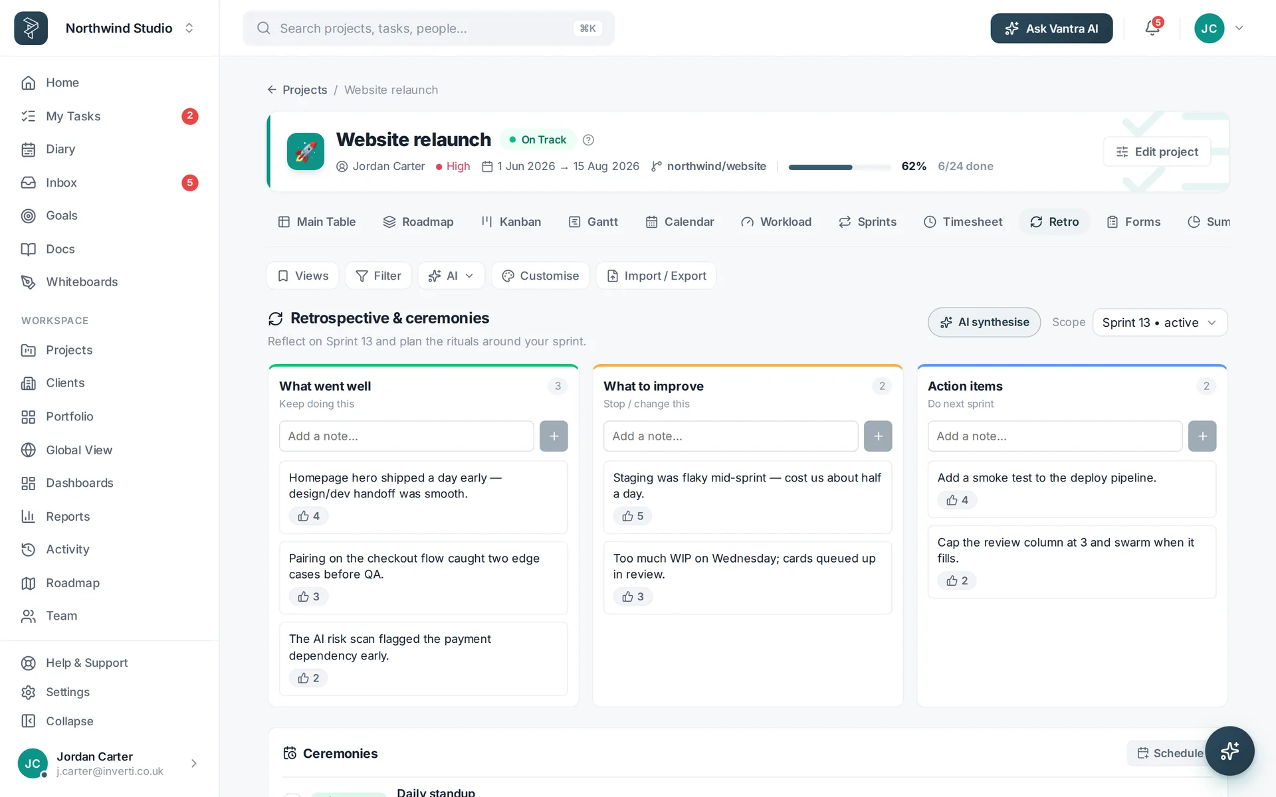1276x797 pixels.
Task: Click the help icon beside On Track
Action: tap(588, 139)
